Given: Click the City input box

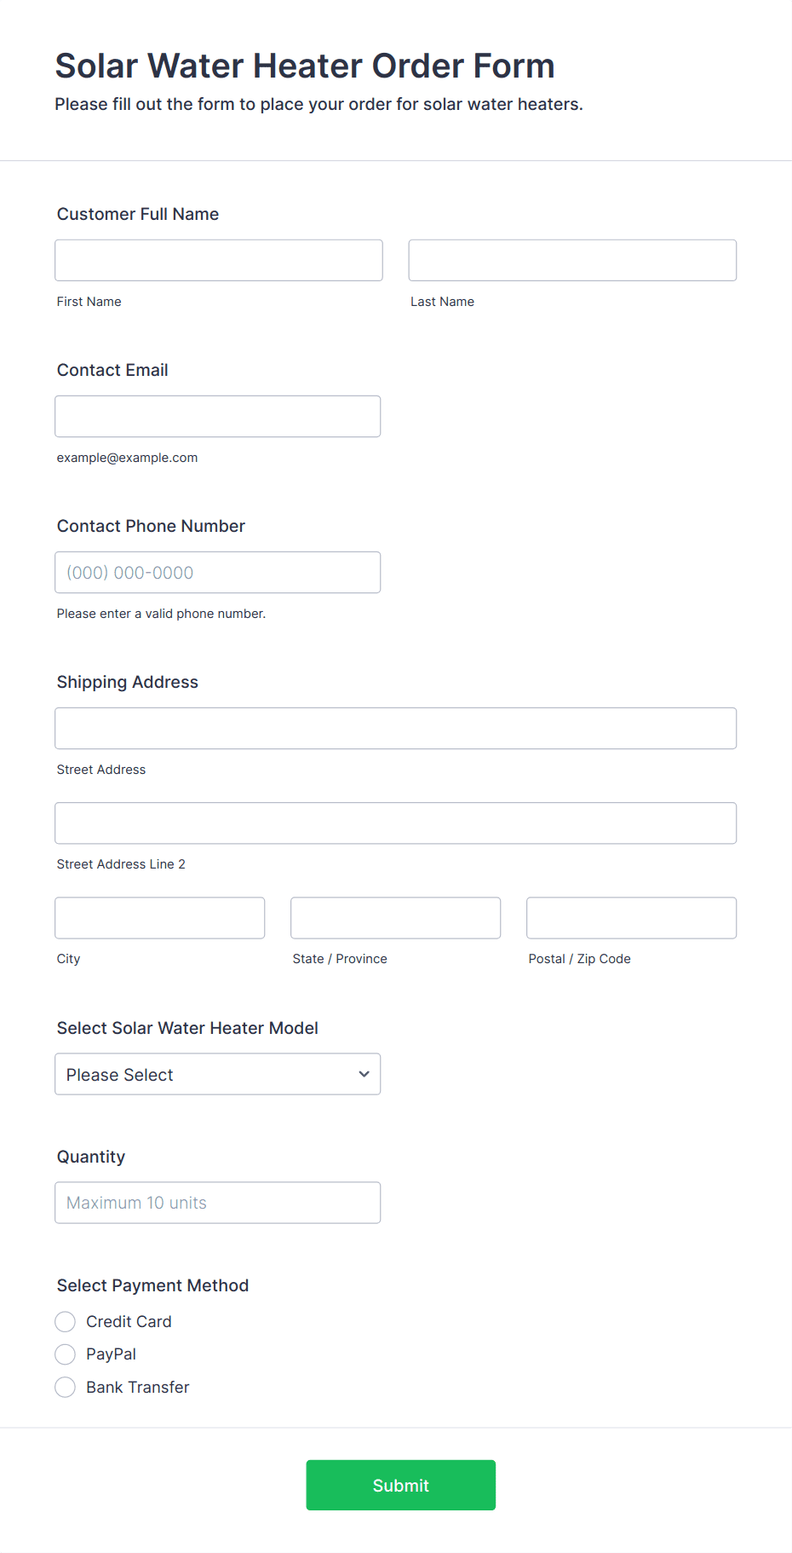Looking at the screenshot, I should pyautogui.click(x=160, y=917).
